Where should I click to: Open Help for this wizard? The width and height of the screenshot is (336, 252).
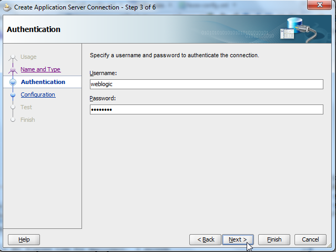[24, 239]
